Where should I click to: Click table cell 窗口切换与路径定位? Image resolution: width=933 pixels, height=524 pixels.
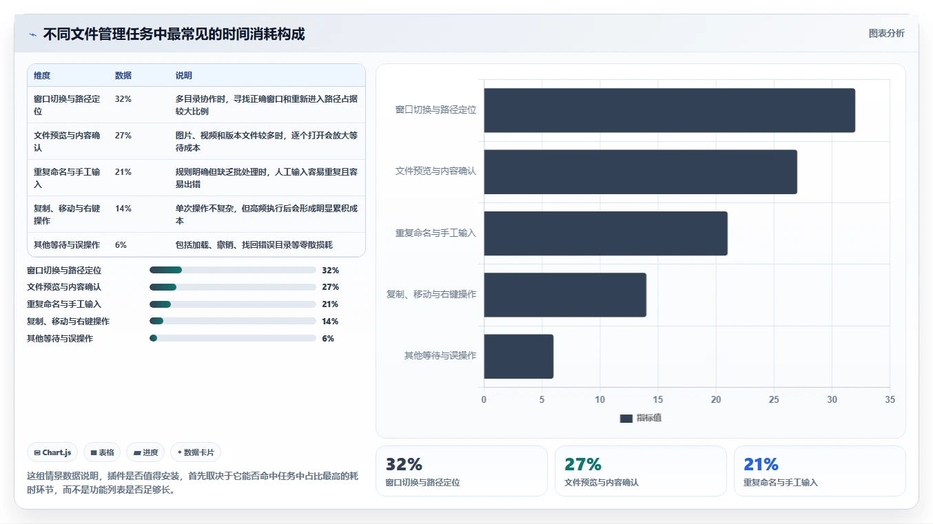coord(67,105)
